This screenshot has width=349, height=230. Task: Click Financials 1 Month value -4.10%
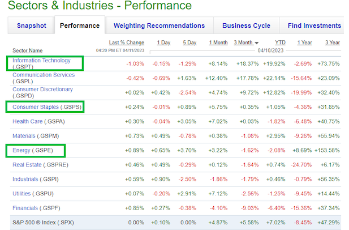218,208
